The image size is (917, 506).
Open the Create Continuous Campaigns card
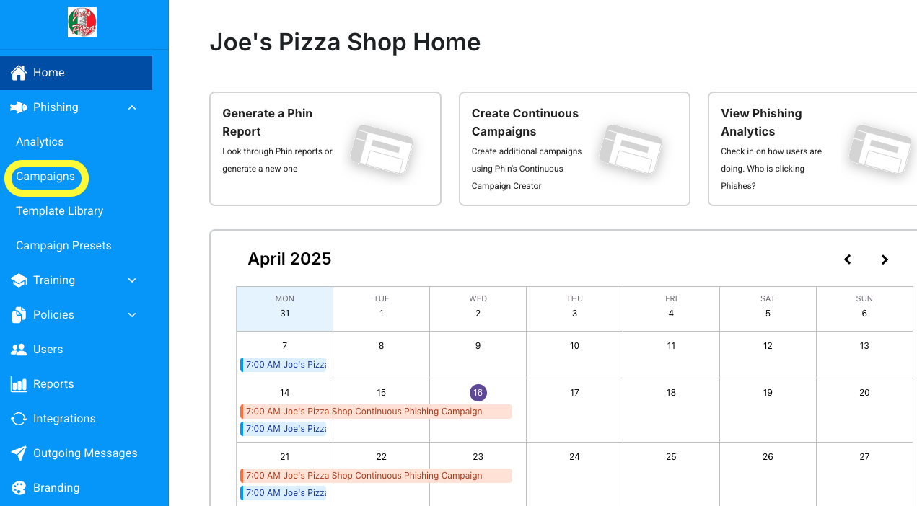[x=574, y=148]
